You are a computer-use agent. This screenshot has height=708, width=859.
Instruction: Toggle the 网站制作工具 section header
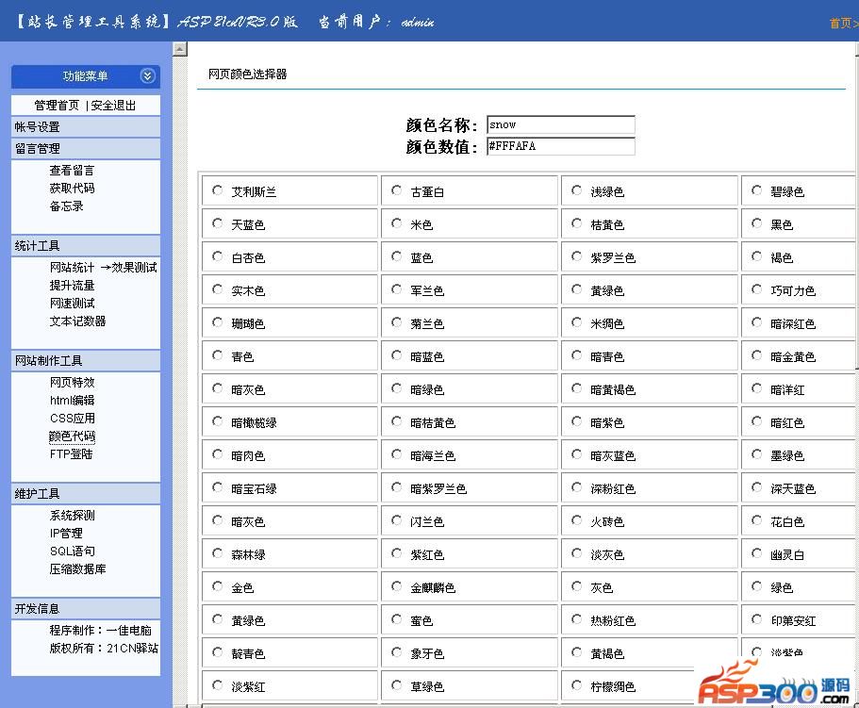[x=86, y=361]
